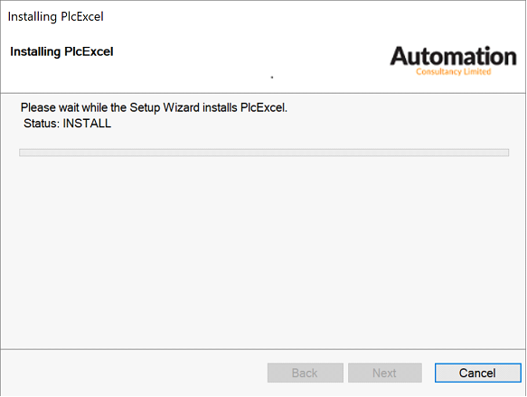527x397 pixels.
Task: Click the word Status in status line
Action: (42, 124)
